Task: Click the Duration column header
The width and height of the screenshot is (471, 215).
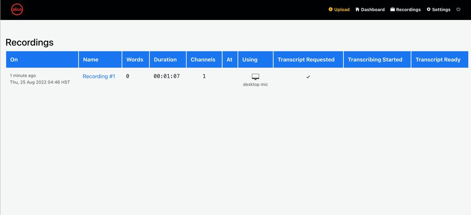Action: (165, 60)
